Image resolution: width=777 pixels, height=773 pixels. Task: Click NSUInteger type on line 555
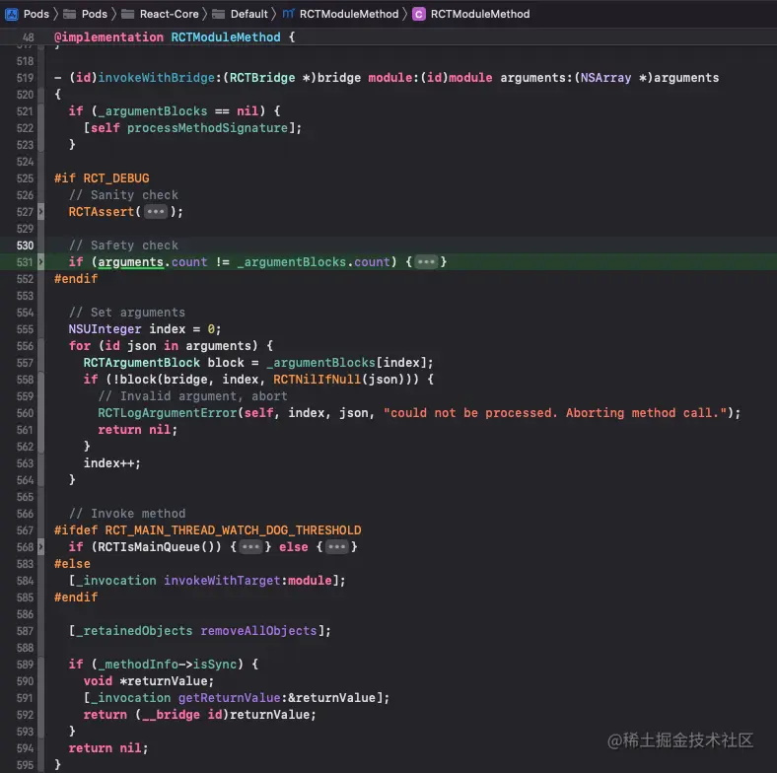[x=106, y=329]
